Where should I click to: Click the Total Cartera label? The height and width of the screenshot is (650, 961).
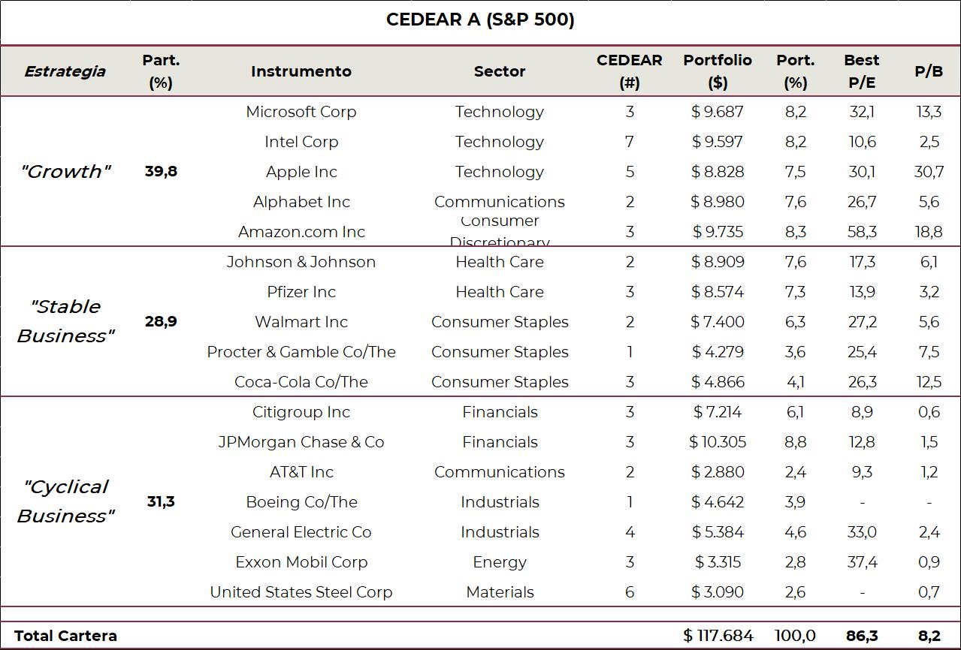[x=65, y=636]
